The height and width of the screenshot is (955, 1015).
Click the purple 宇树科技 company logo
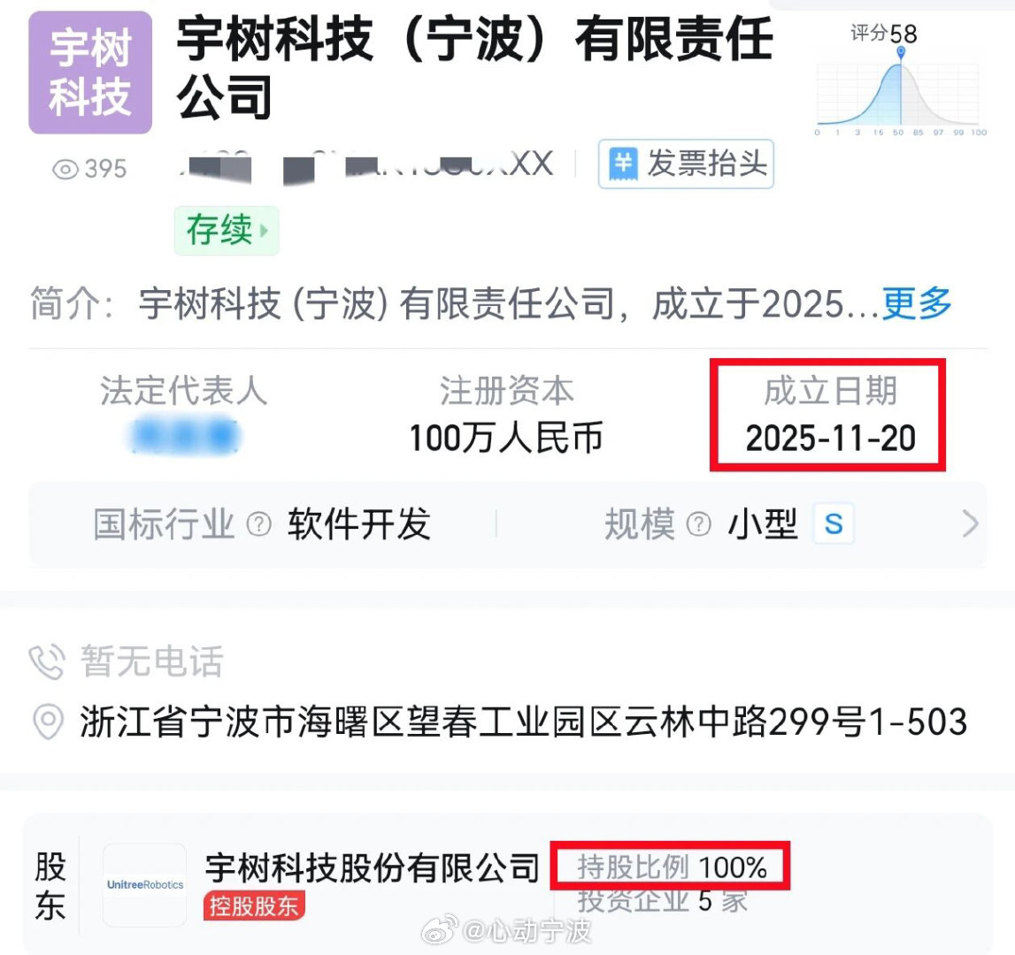90,72
